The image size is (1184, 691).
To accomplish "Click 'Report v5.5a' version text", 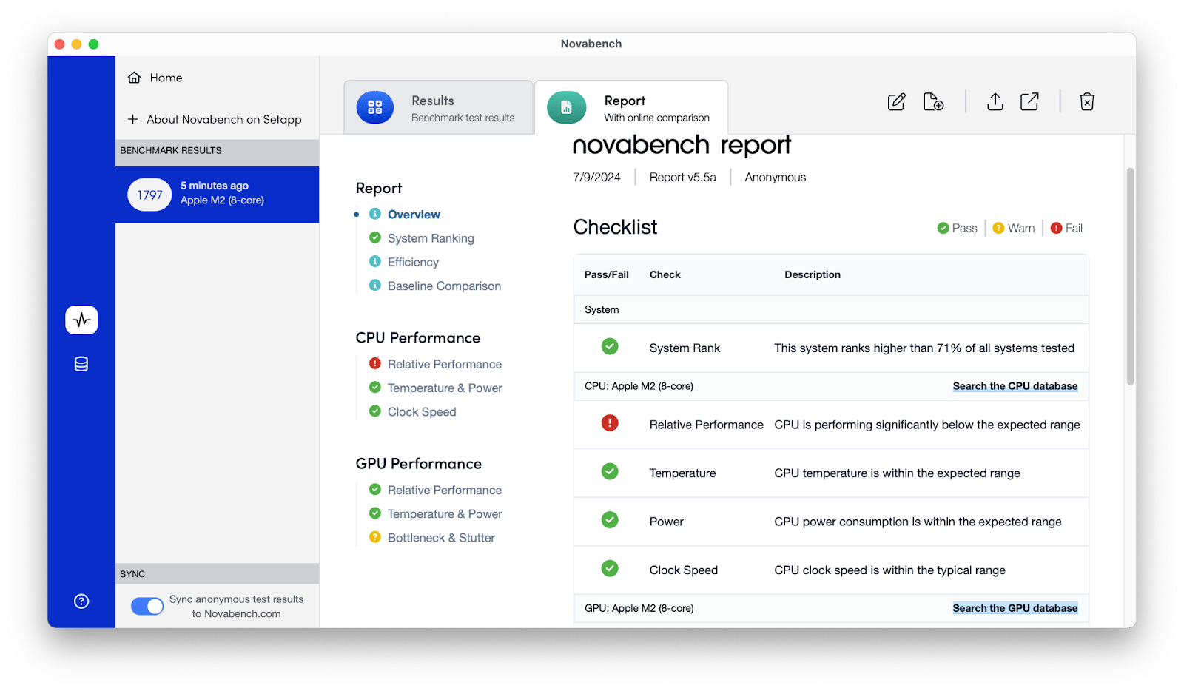I will point(683,178).
